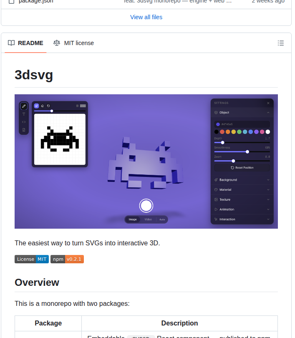Expand the Interaction section chevron

click(x=268, y=219)
